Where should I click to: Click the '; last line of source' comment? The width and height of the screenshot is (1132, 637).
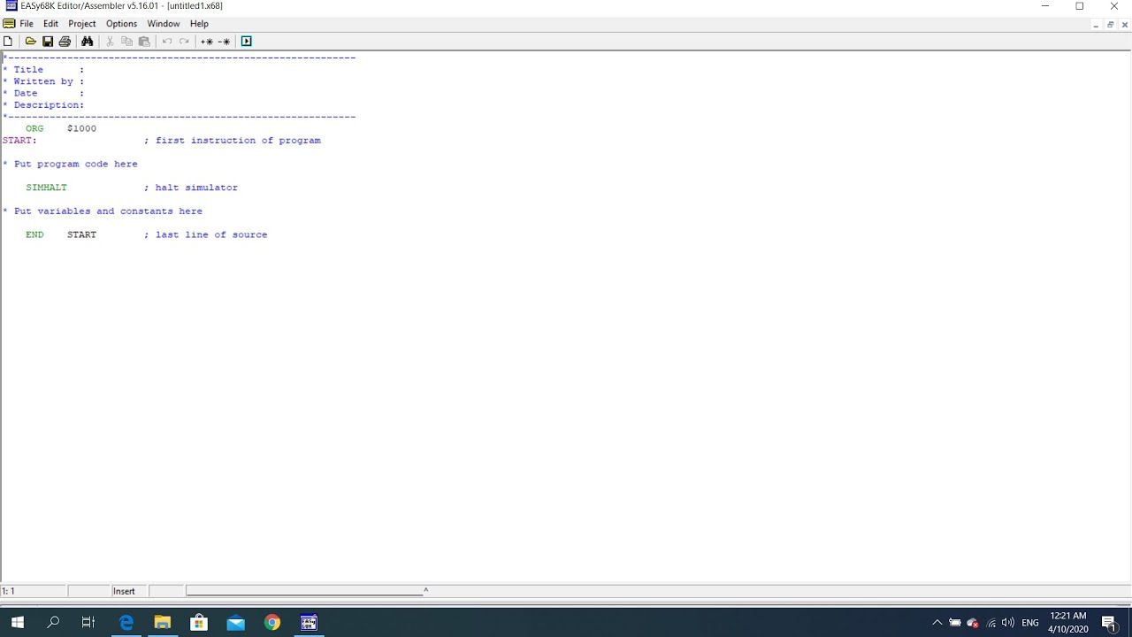(x=205, y=234)
